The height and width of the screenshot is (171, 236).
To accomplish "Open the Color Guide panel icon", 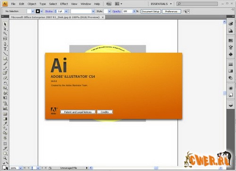I will tap(231, 31).
